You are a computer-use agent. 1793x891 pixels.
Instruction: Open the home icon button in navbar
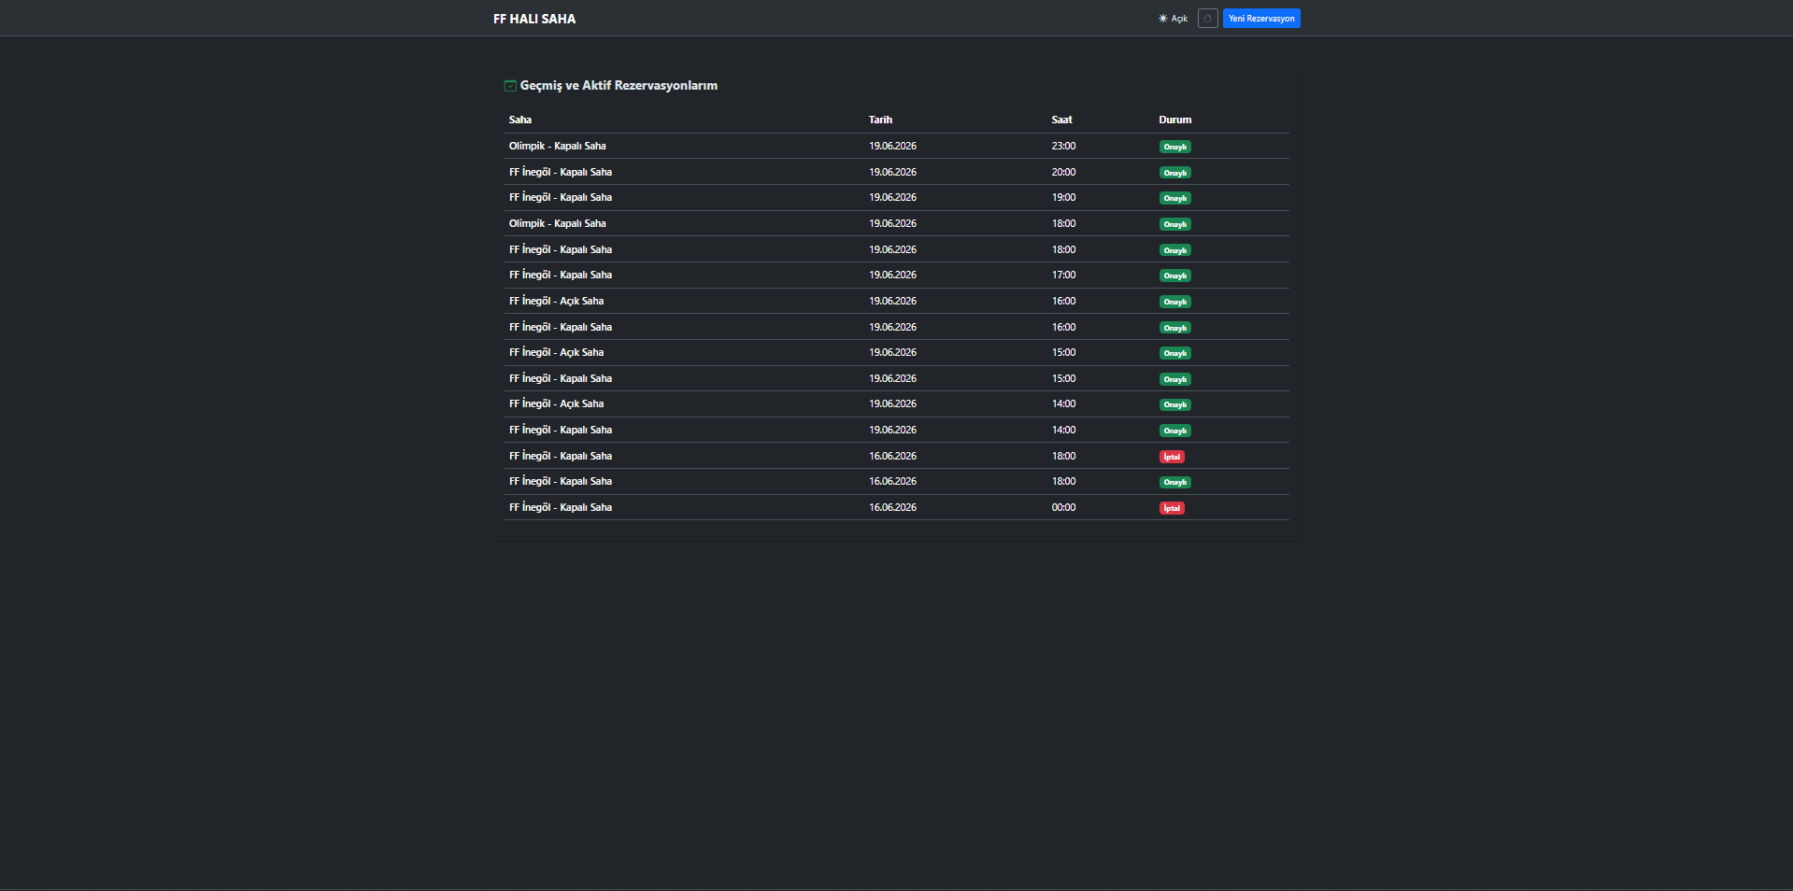tap(1207, 19)
